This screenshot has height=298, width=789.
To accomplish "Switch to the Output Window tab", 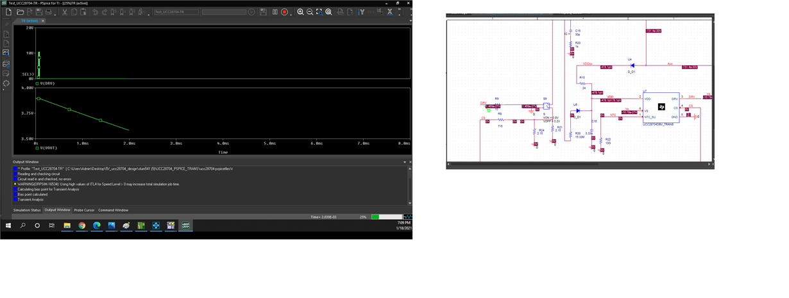I will click(x=57, y=210).
